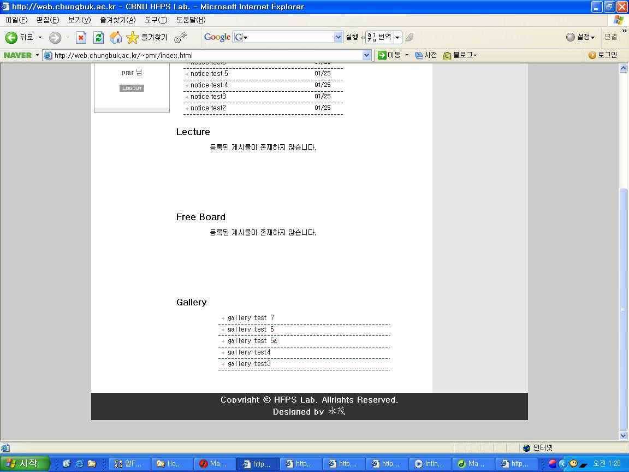629x472 pixels.
Task: Open the Google search box dropdown
Action: [338, 37]
